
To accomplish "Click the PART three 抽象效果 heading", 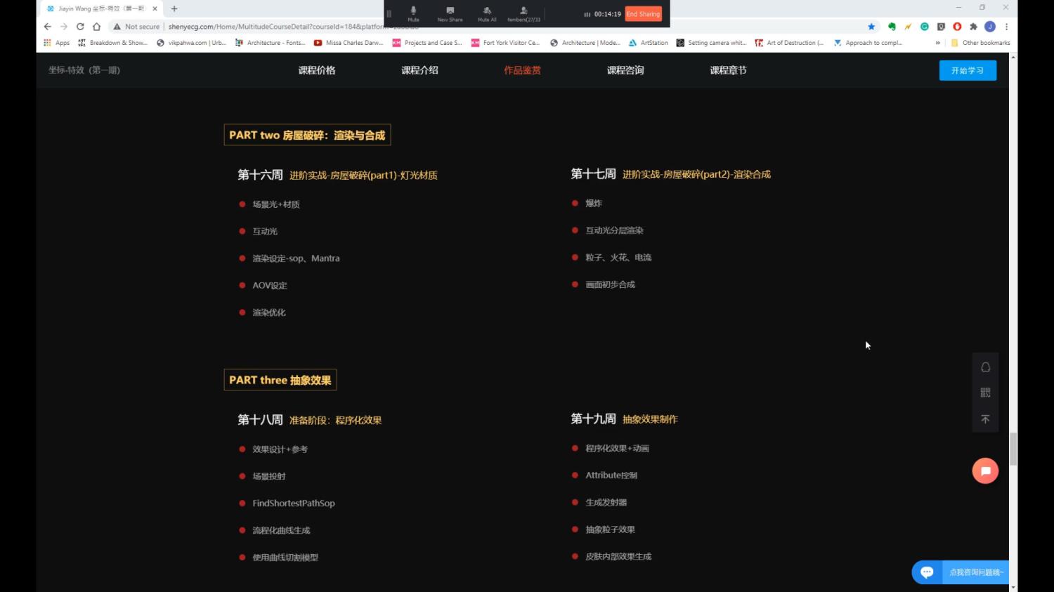I will (280, 380).
